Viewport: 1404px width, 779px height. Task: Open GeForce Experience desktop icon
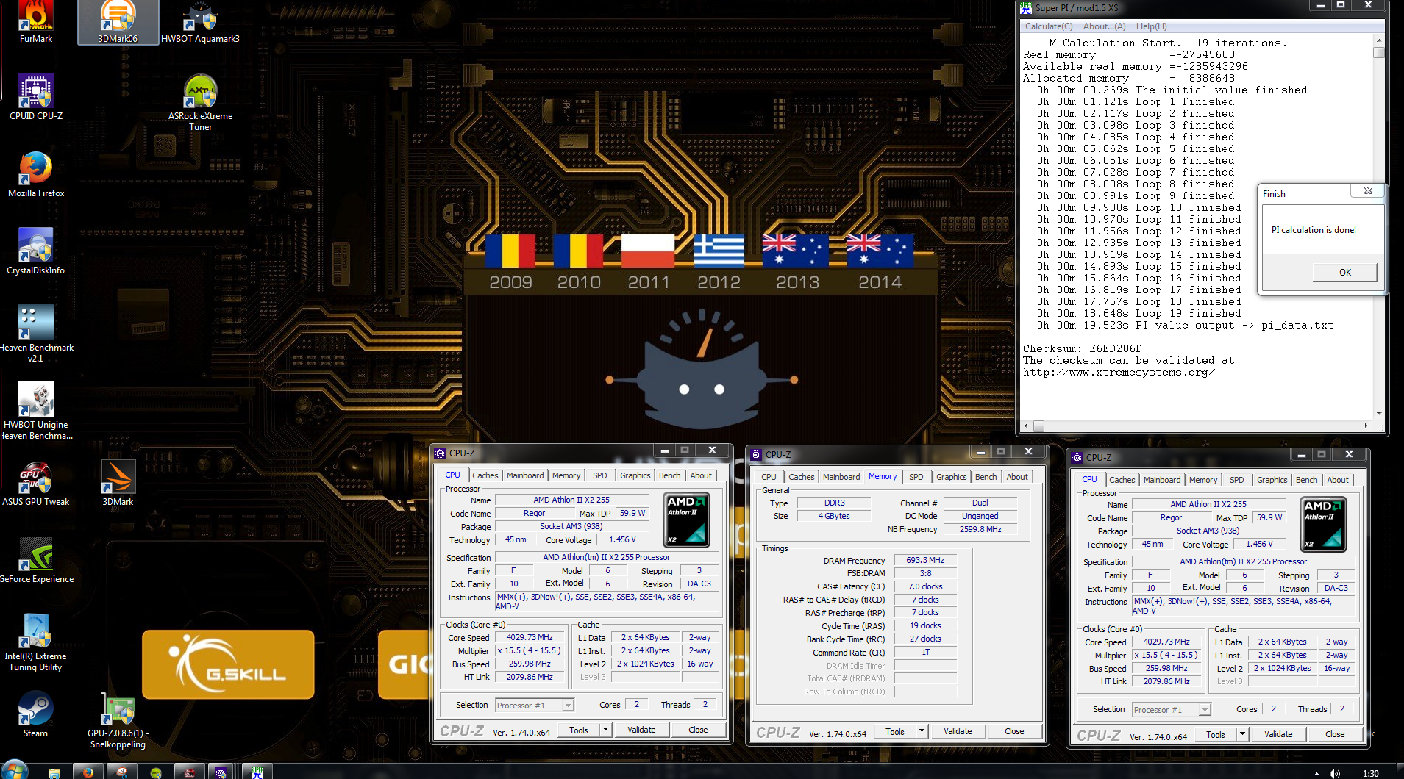point(36,561)
